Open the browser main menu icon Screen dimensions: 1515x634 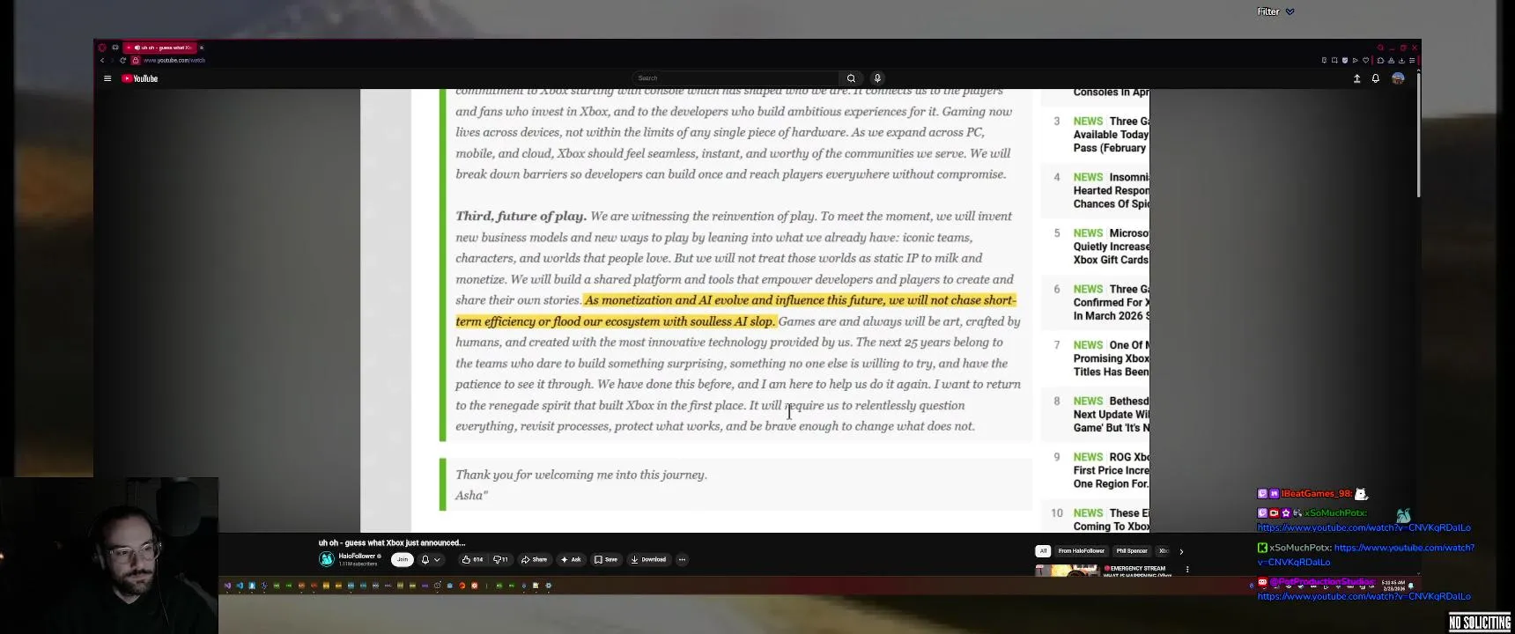pos(1412,60)
